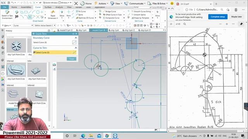Screen dimensions: 248x139
Task: Click the History clock icon in sidebar
Action: click(3, 74)
